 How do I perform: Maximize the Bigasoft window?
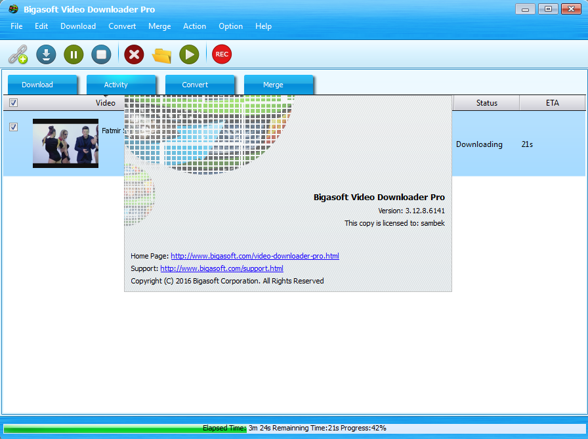pos(548,9)
